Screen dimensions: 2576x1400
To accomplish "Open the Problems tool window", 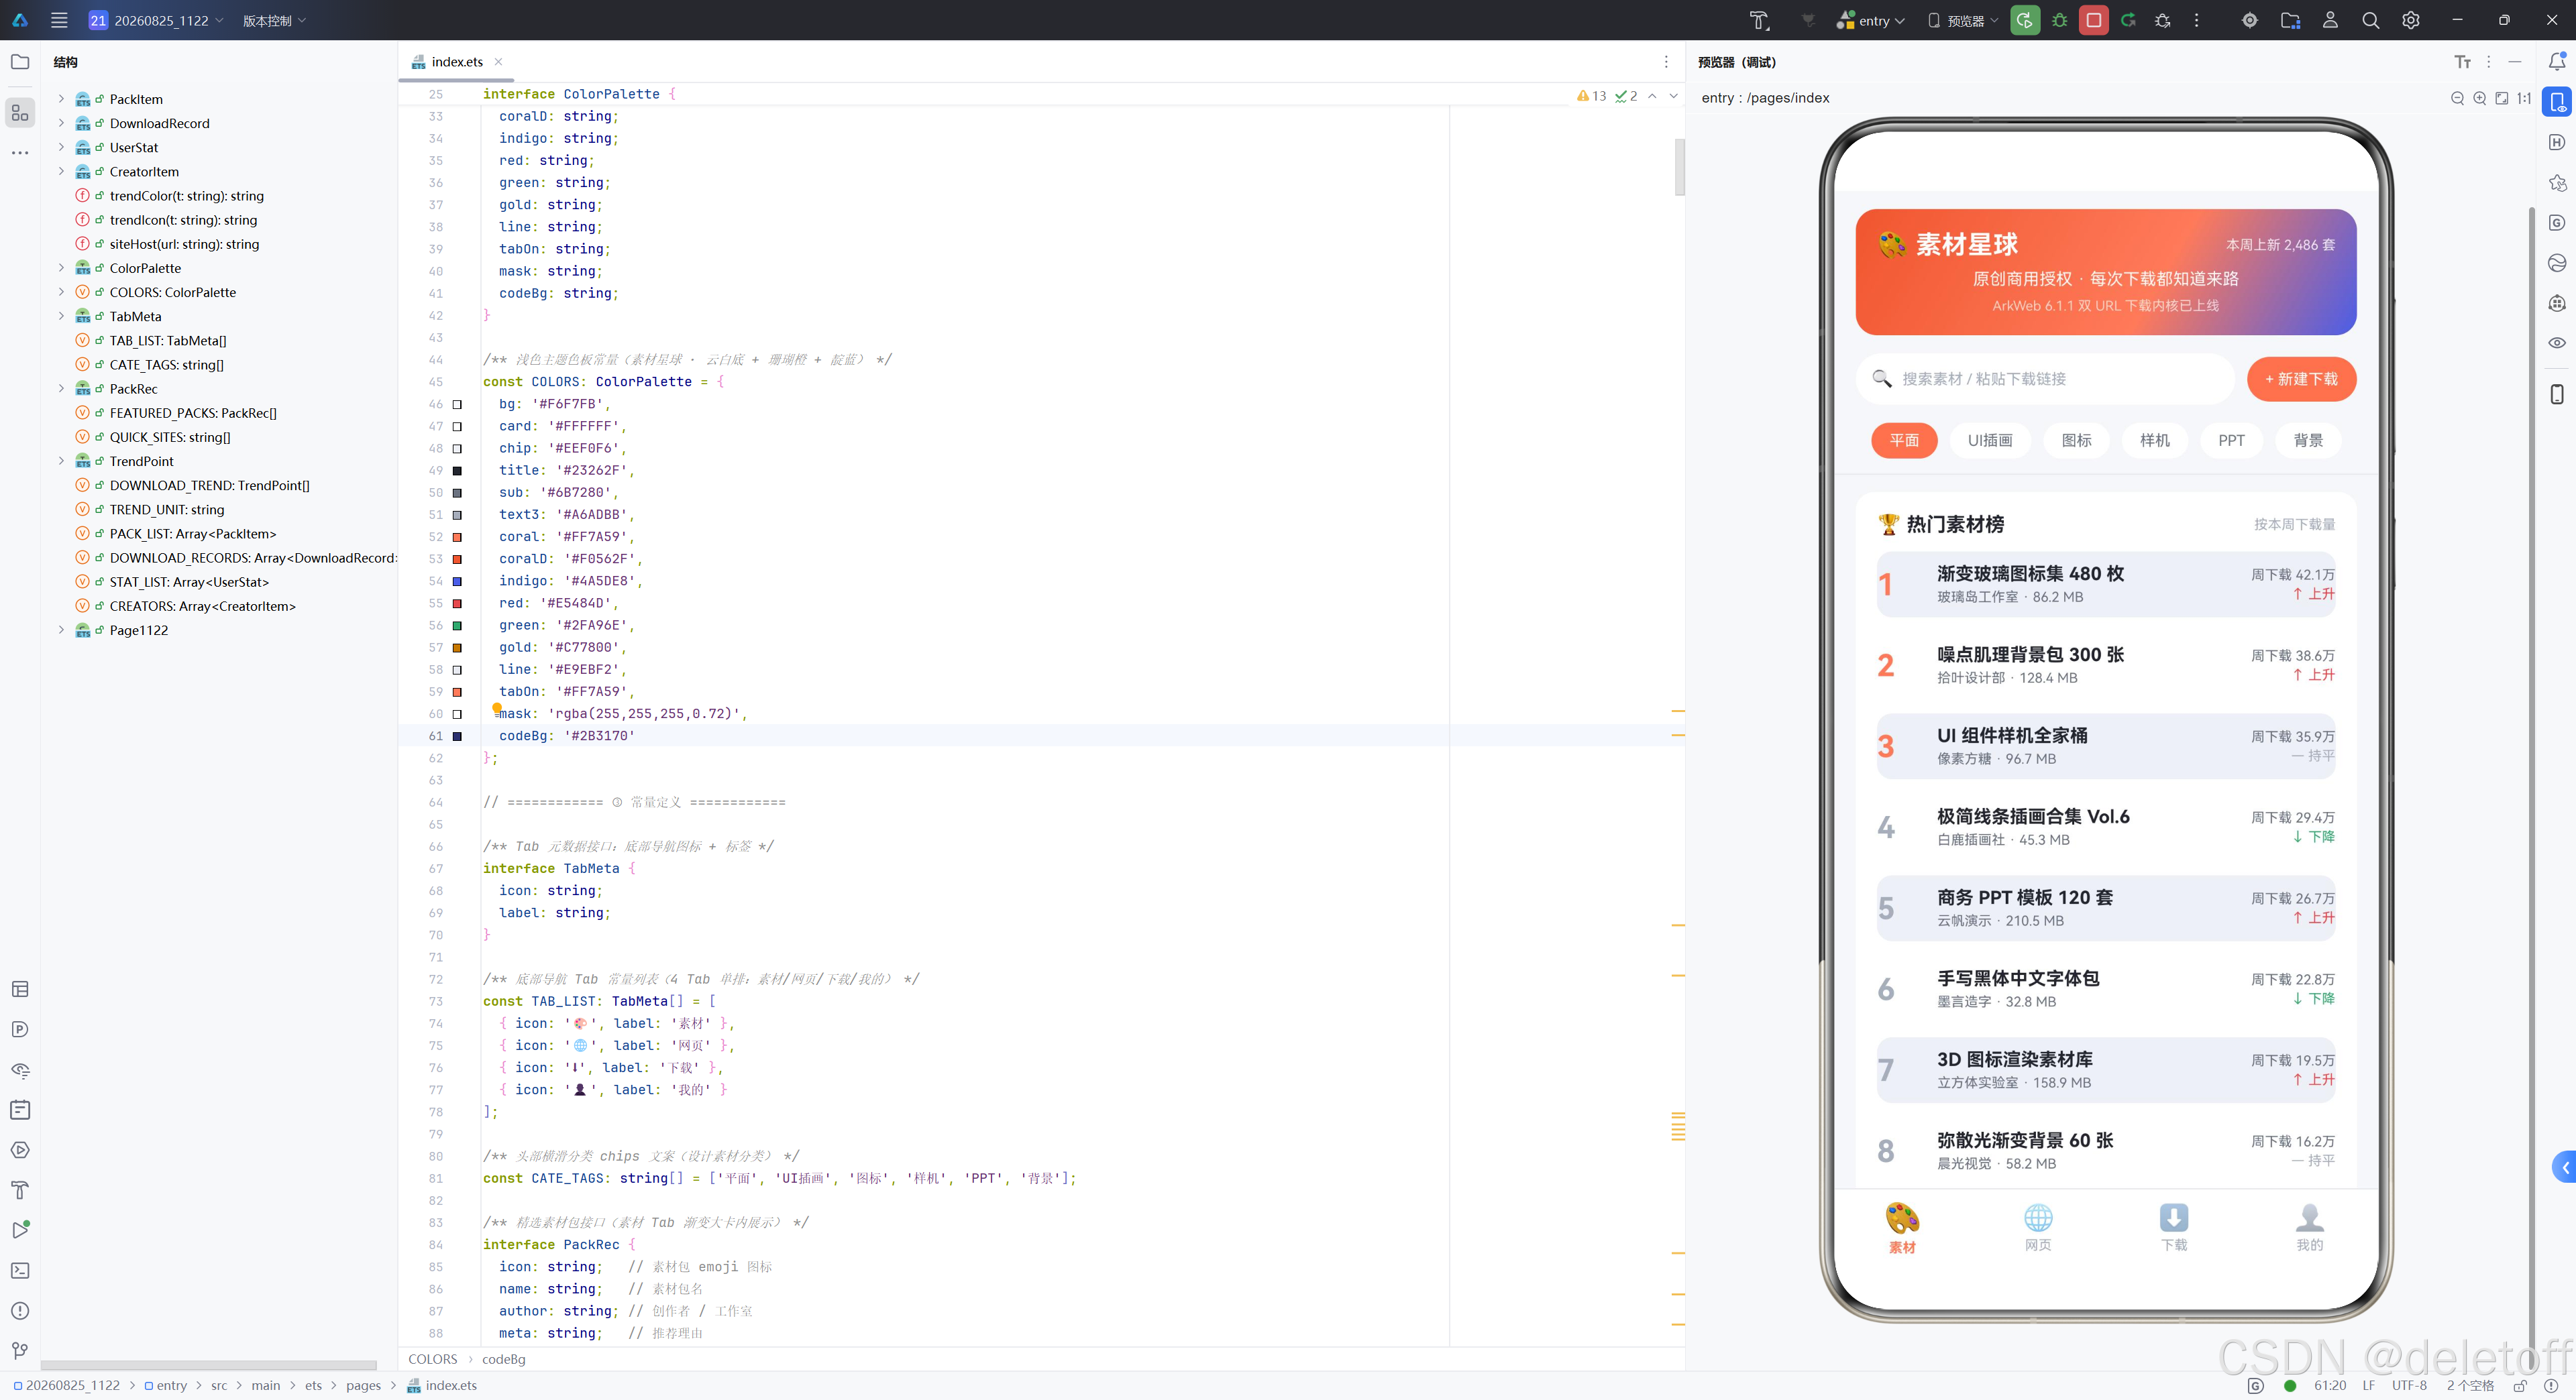I will 20,1311.
